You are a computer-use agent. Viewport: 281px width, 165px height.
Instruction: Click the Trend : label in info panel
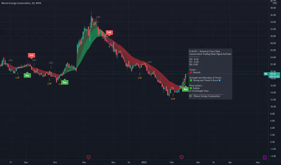tap(193, 70)
